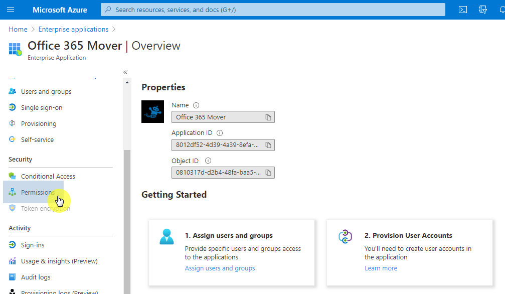Click the Users and groups icon
505x294 pixels.
pos(12,91)
